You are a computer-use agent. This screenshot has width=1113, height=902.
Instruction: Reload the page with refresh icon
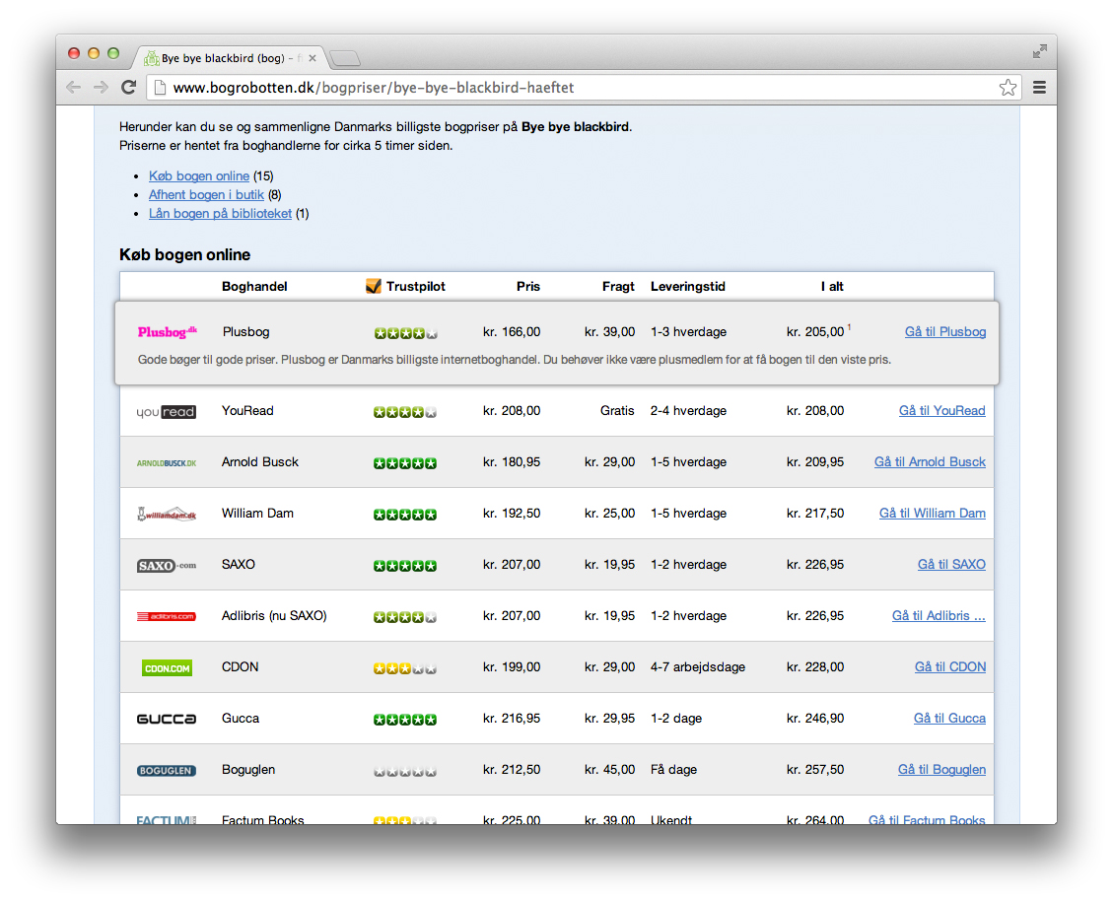(x=128, y=88)
